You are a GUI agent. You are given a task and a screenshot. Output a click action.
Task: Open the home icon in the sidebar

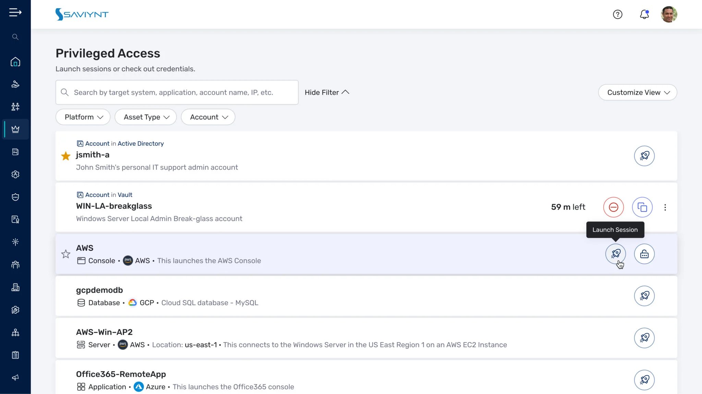(x=15, y=62)
